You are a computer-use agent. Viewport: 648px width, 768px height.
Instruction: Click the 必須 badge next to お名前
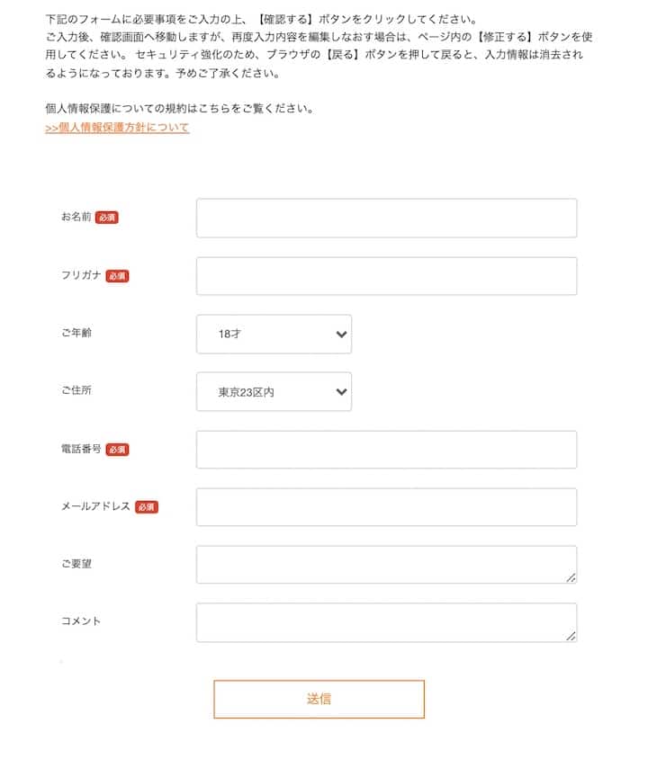pyautogui.click(x=107, y=218)
